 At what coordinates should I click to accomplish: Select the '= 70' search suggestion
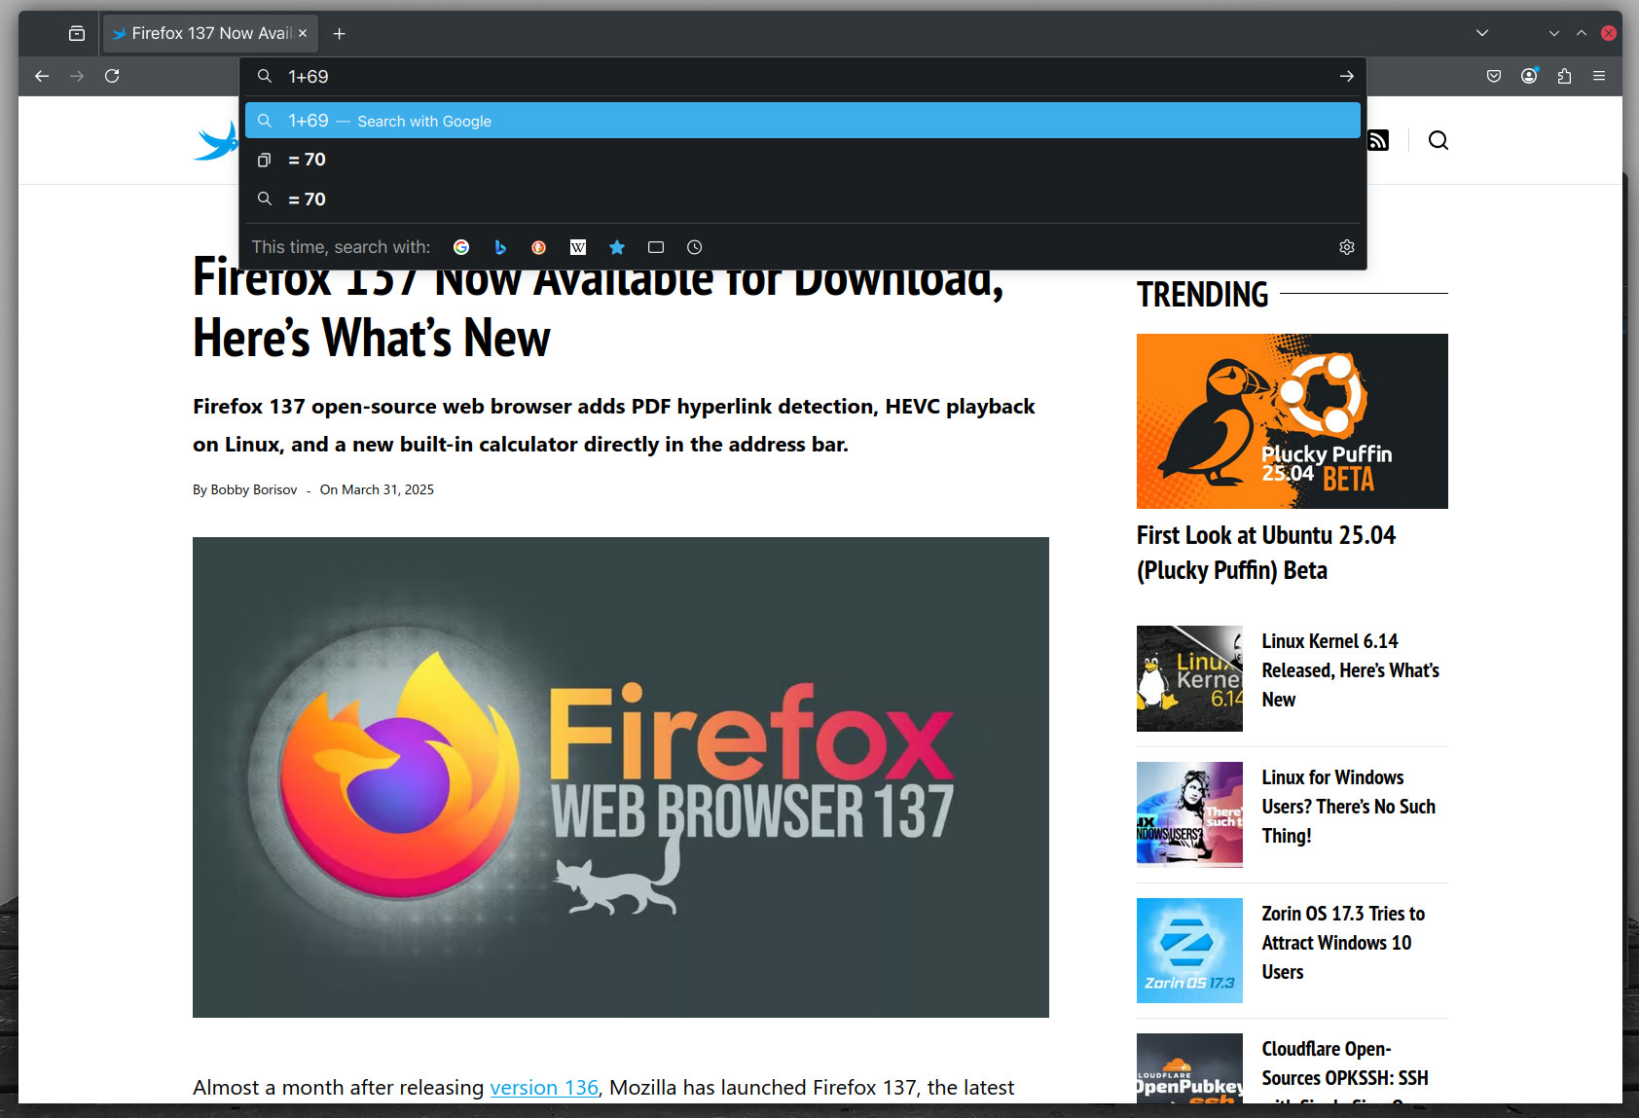tap(803, 199)
